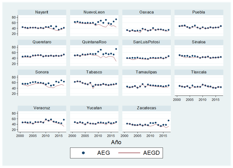Click the NuevoLeon panel header
Viewport: 233px width, 168px height.
click(x=94, y=12)
